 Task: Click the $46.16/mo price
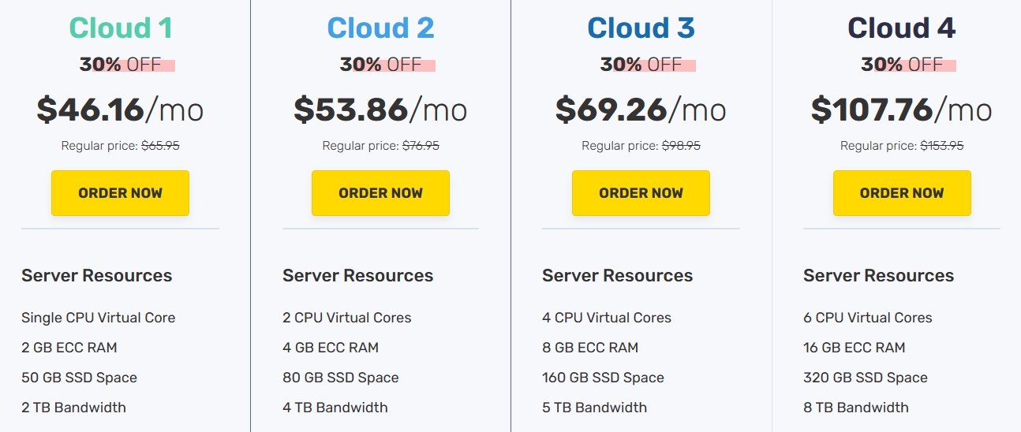coord(120,110)
